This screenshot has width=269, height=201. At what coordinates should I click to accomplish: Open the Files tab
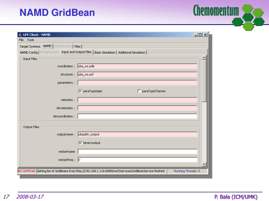coord(77,46)
